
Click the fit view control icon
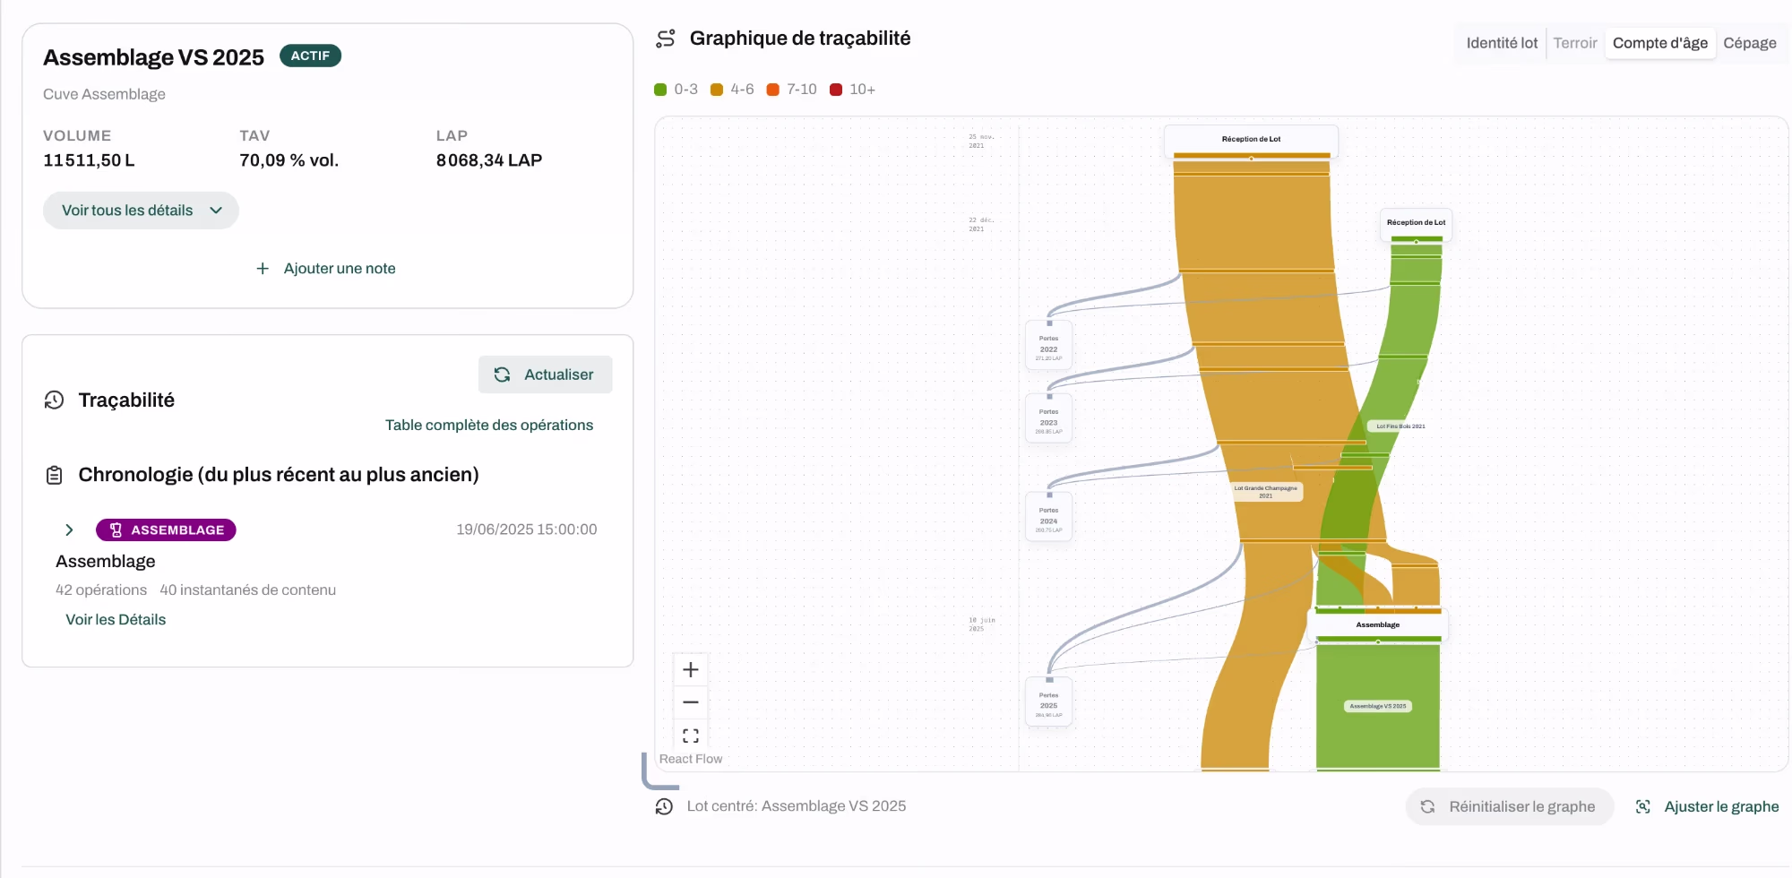691,736
